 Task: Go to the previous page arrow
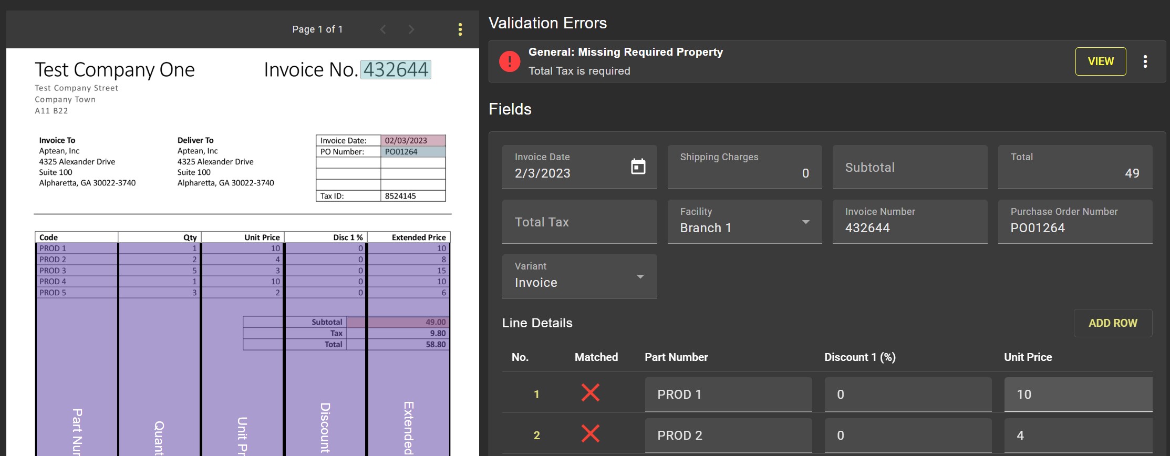(x=383, y=29)
